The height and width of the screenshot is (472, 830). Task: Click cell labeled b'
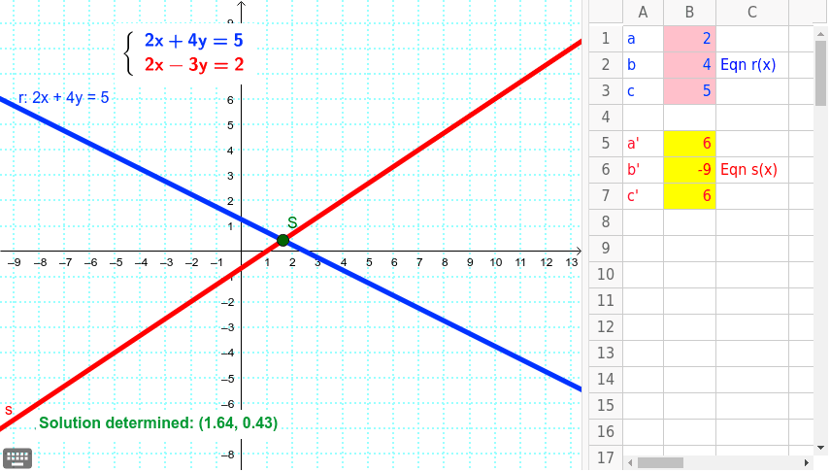(x=644, y=170)
